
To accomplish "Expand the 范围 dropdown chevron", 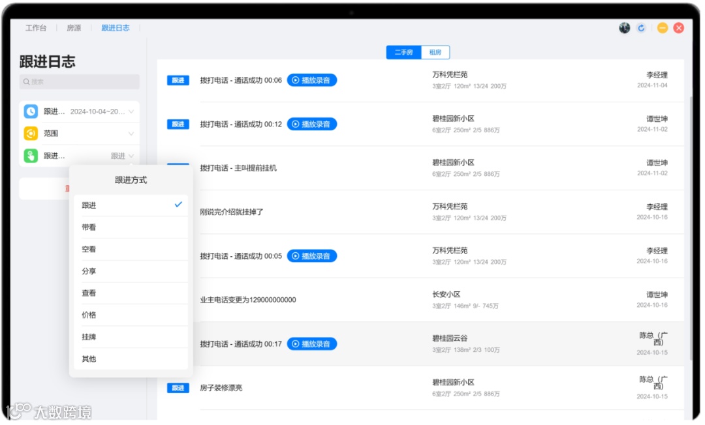I will [131, 133].
